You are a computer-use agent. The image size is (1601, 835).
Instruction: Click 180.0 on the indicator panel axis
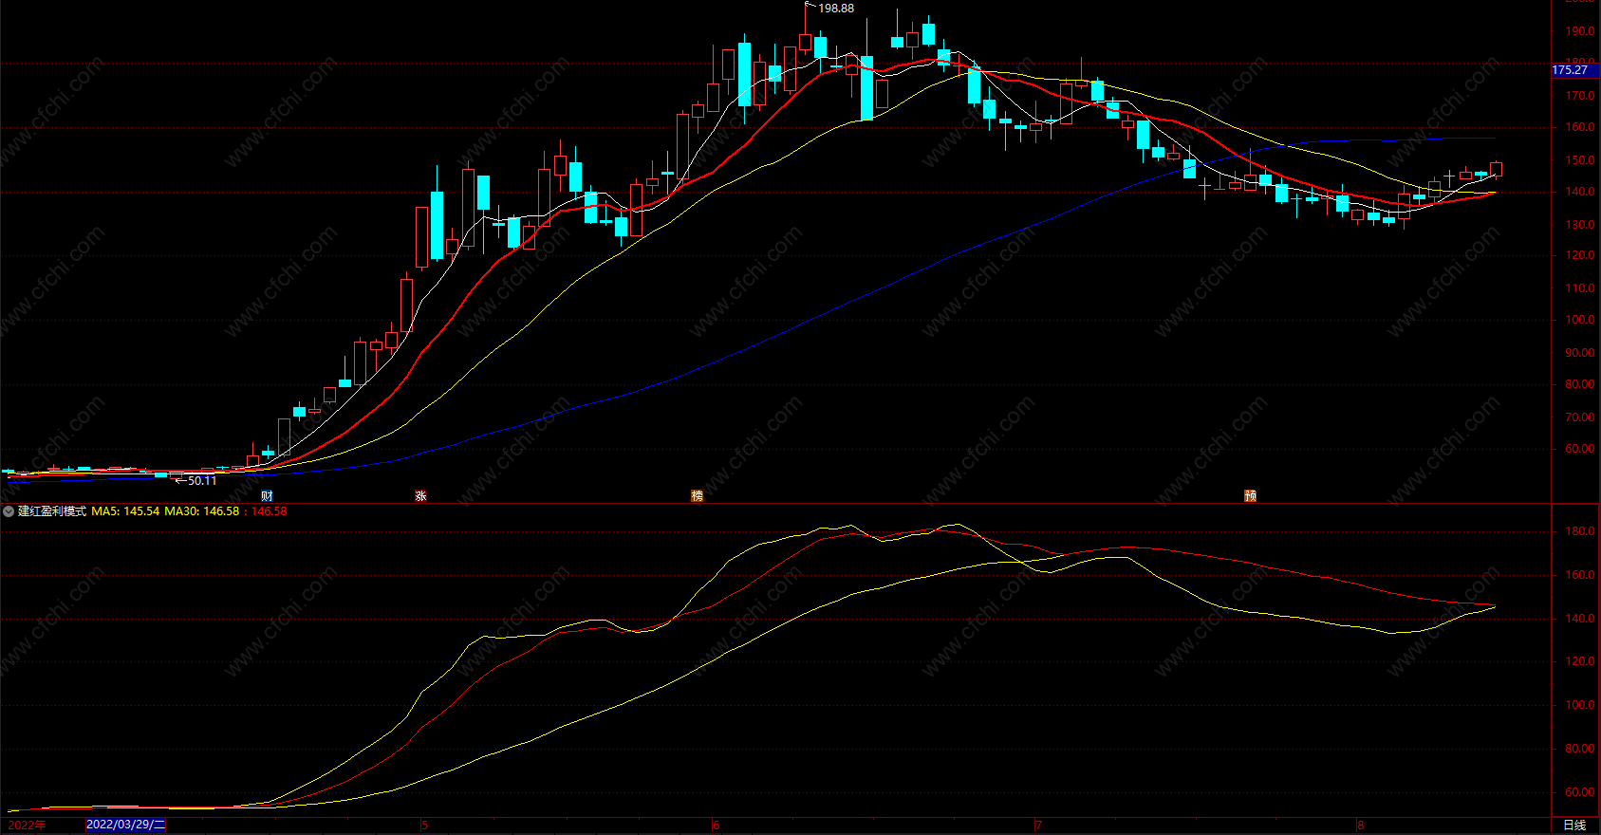coord(1579,531)
